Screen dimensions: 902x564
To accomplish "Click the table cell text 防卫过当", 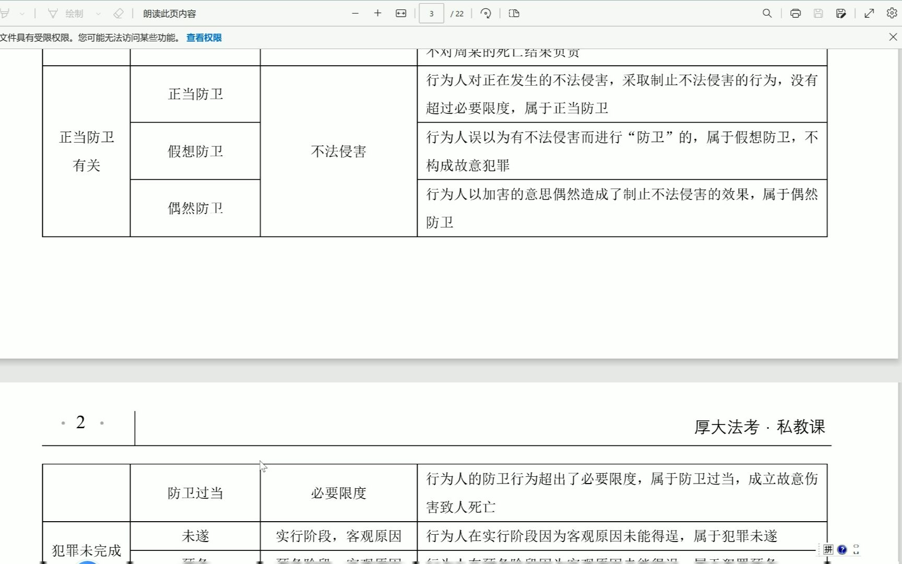I will pyautogui.click(x=195, y=493).
